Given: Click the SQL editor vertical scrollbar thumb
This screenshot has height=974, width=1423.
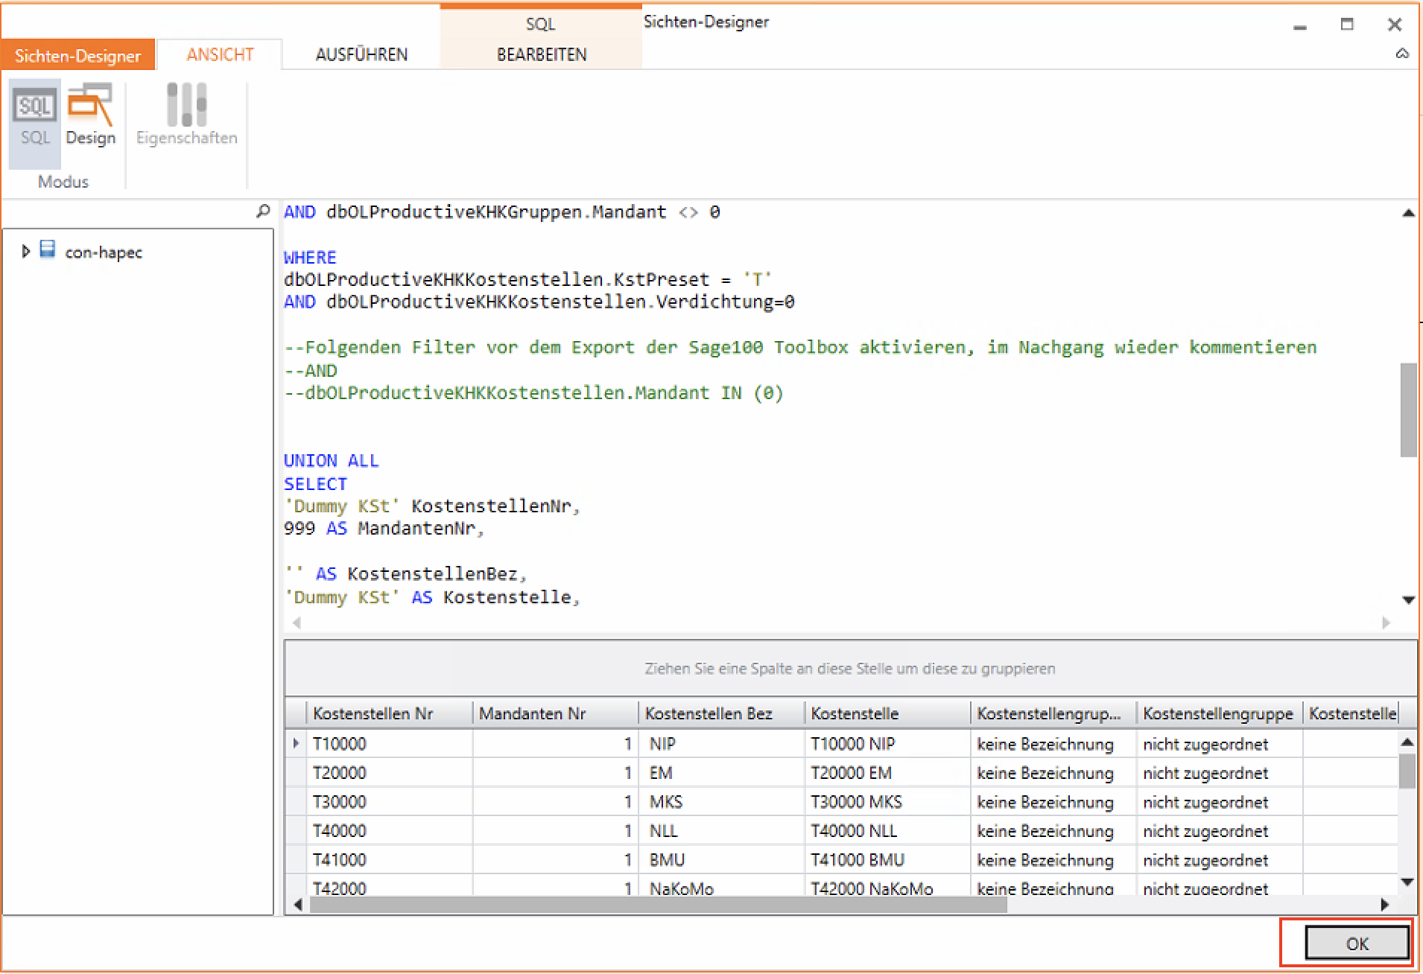Looking at the screenshot, I should click(x=1407, y=410).
